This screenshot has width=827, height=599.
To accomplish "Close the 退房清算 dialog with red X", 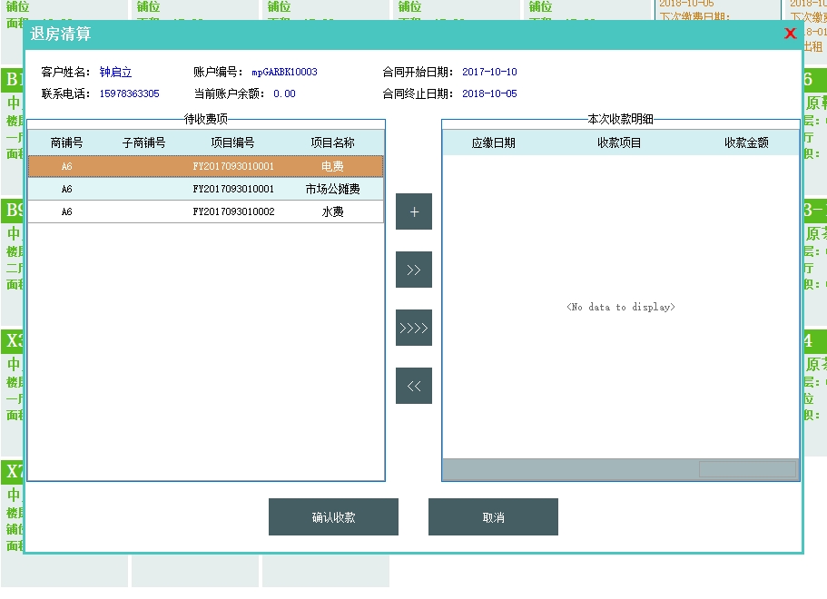I will (790, 34).
